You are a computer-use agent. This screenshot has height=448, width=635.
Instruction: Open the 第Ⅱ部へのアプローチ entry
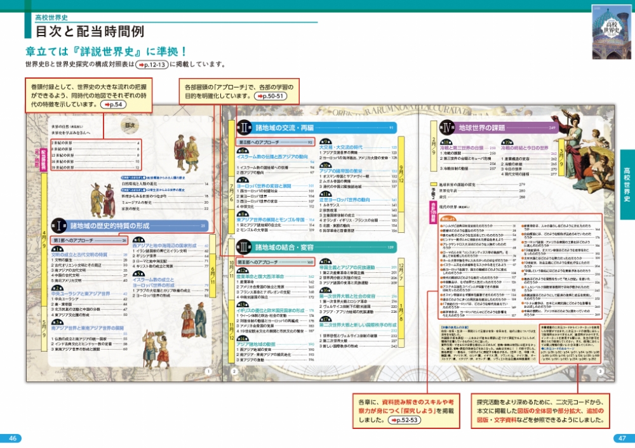coord(276,142)
